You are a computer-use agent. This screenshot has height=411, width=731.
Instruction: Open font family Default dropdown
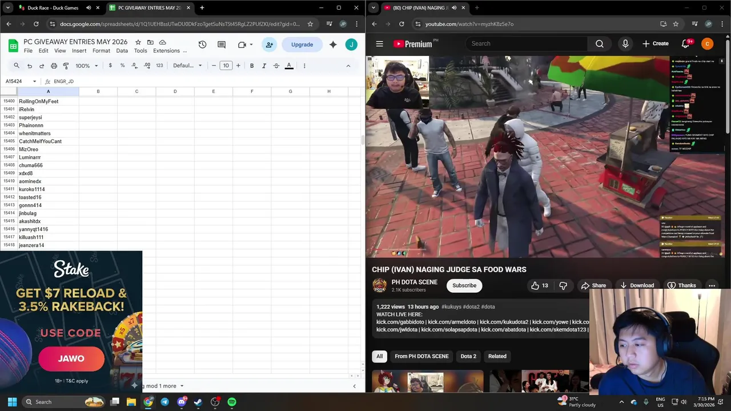[x=187, y=66]
